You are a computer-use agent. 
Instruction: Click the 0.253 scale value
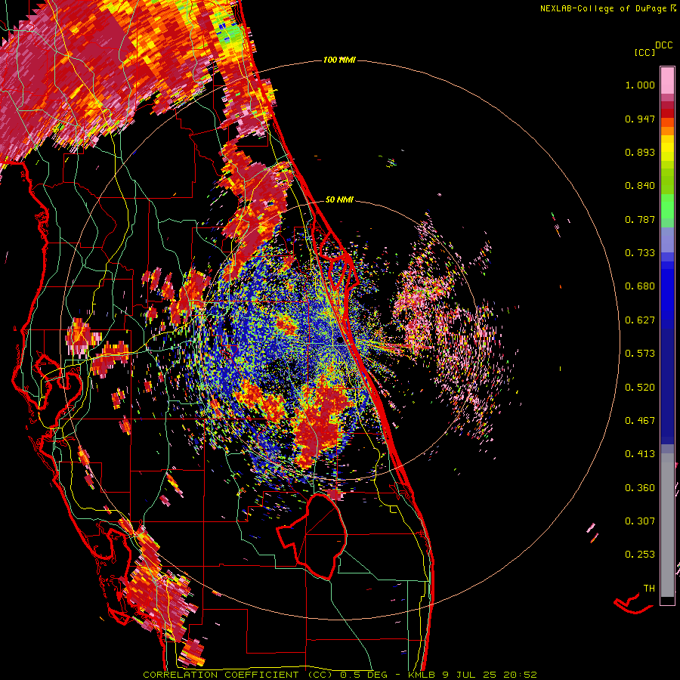point(640,555)
